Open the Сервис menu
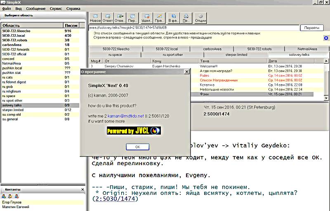 [x=56, y=9]
